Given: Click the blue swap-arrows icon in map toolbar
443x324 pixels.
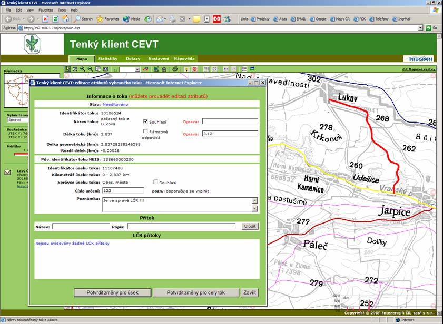Looking at the screenshot, I should pyautogui.click(x=252, y=68).
